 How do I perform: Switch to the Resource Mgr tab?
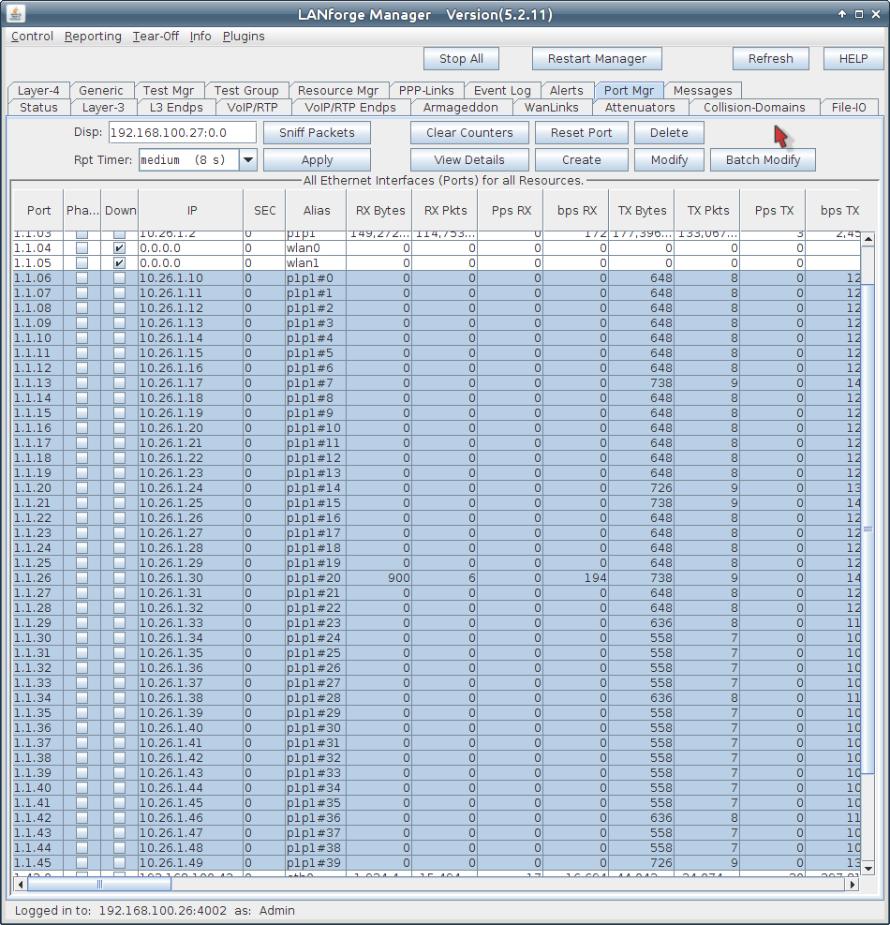point(338,90)
